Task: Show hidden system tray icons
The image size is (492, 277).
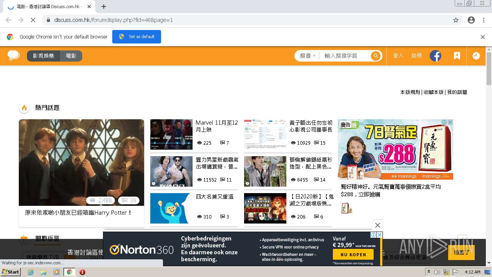Action: pos(429,272)
